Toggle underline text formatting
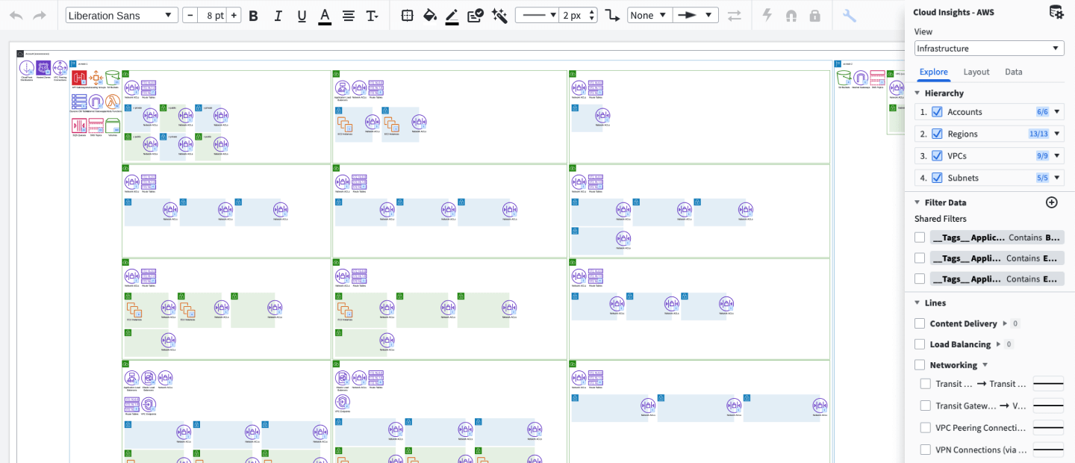The width and height of the screenshot is (1075, 463). click(302, 16)
